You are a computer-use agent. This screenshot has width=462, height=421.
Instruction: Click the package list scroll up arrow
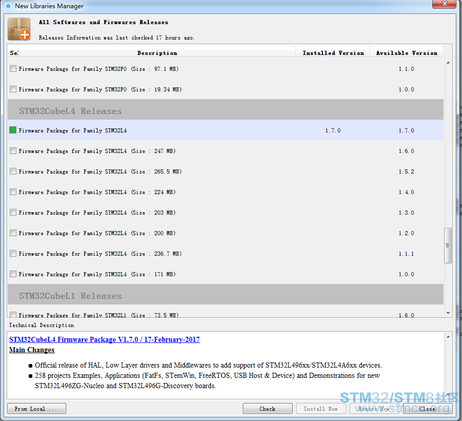(448, 63)
